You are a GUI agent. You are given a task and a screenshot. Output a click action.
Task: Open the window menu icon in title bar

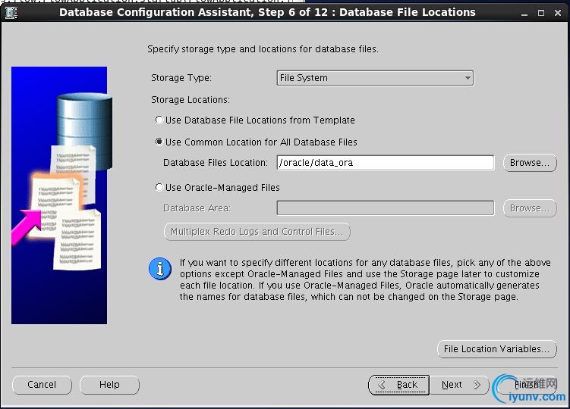[11, 12]
